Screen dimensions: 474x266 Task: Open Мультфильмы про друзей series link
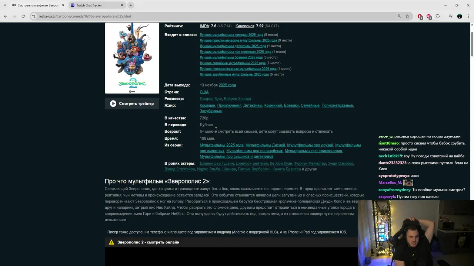pos(310,145)
